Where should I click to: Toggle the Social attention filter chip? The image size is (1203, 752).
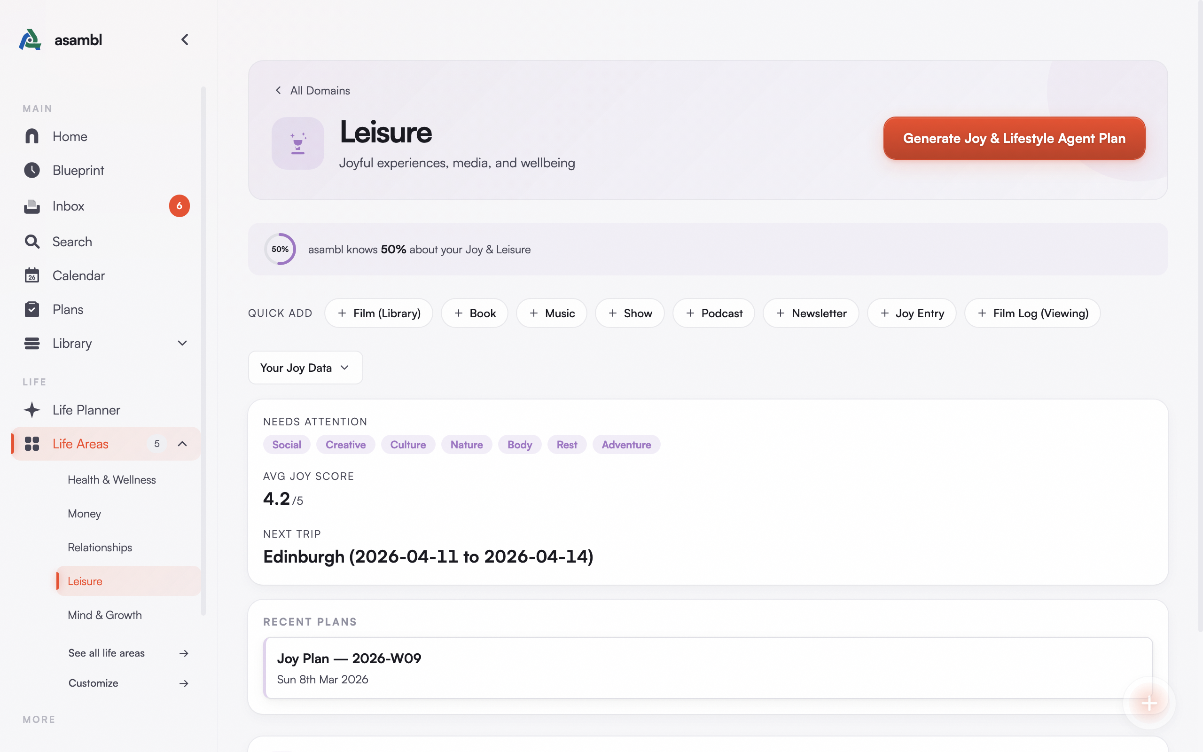tap(286, 444)
